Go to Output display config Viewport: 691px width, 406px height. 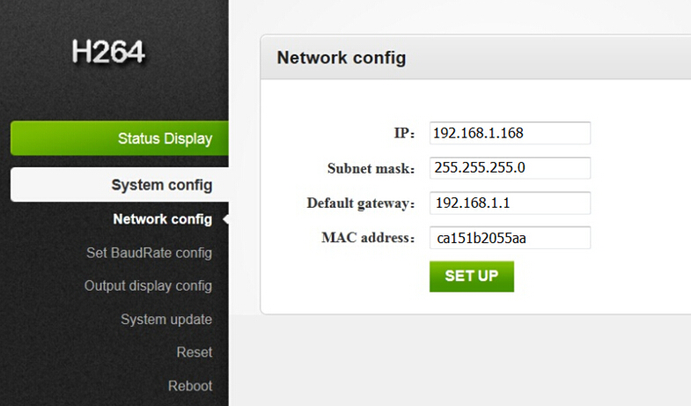(x=148, y=286)
